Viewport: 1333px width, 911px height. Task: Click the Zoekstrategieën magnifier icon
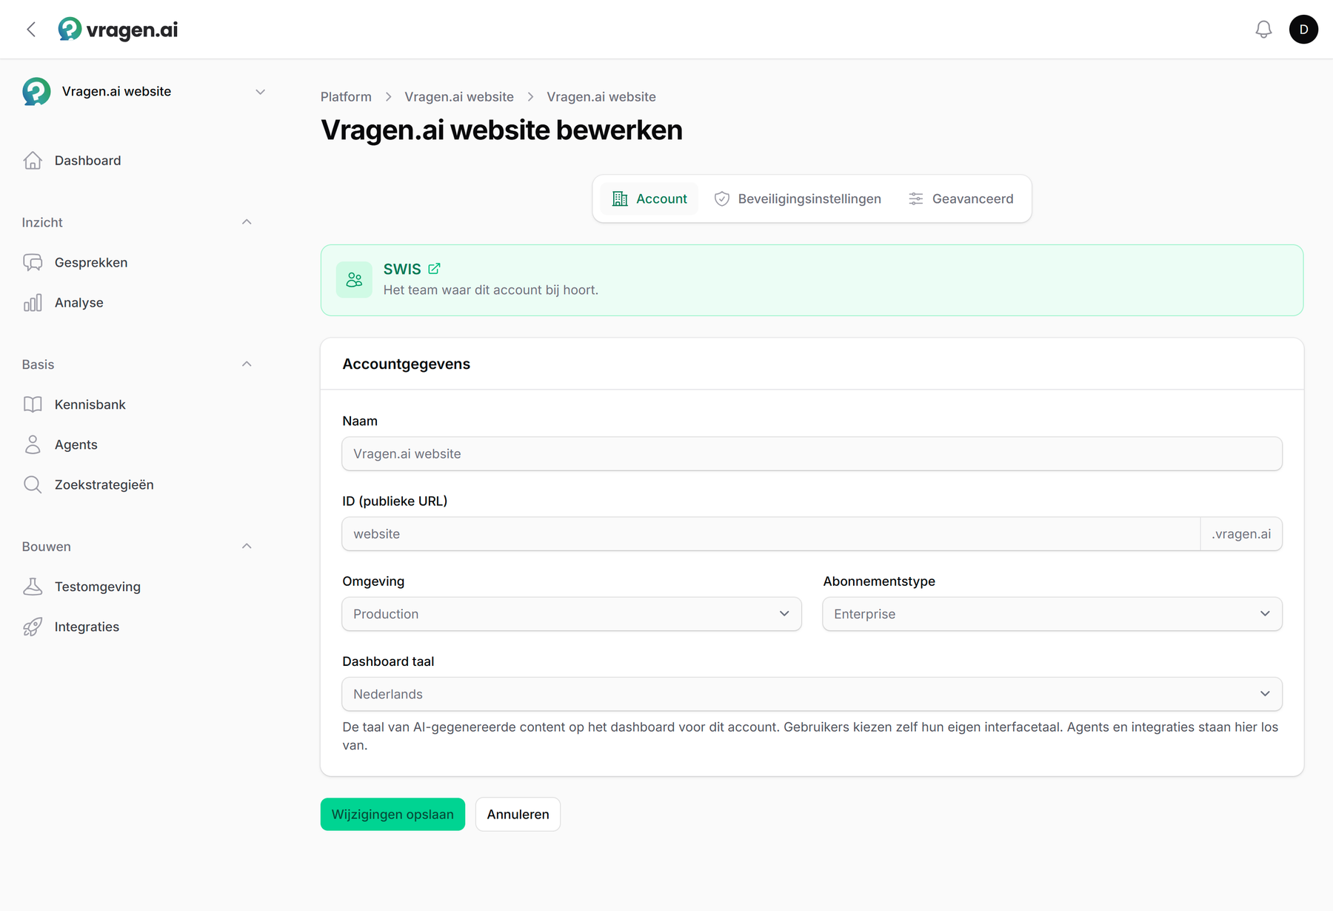[33, 484]
